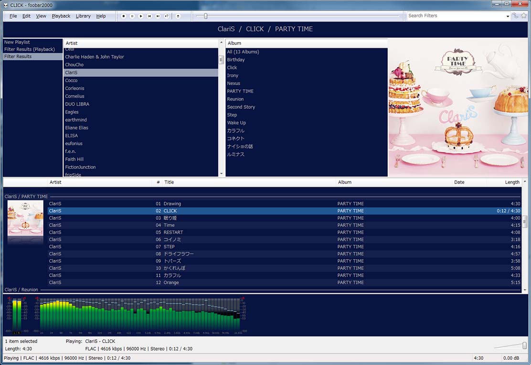Click the up arrow of the artist list scrollbar
The width and height of the screenshot is (531, 365).
[222, 43]
